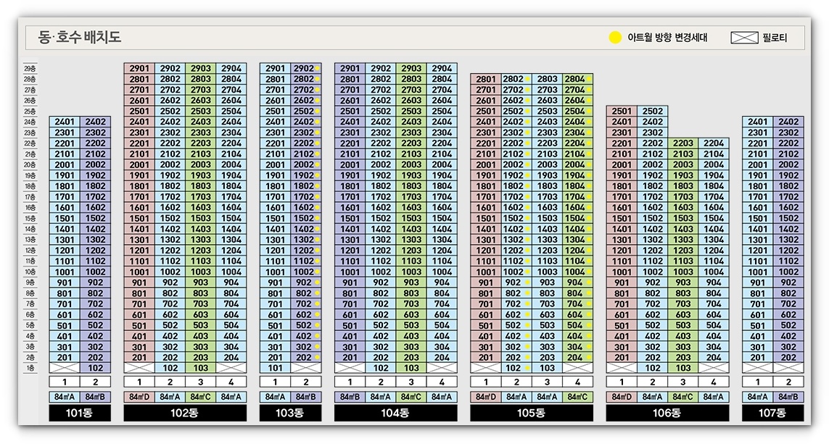Click the piloti box under 204 in 102동
Screen dimensions: 829x444
231,368
